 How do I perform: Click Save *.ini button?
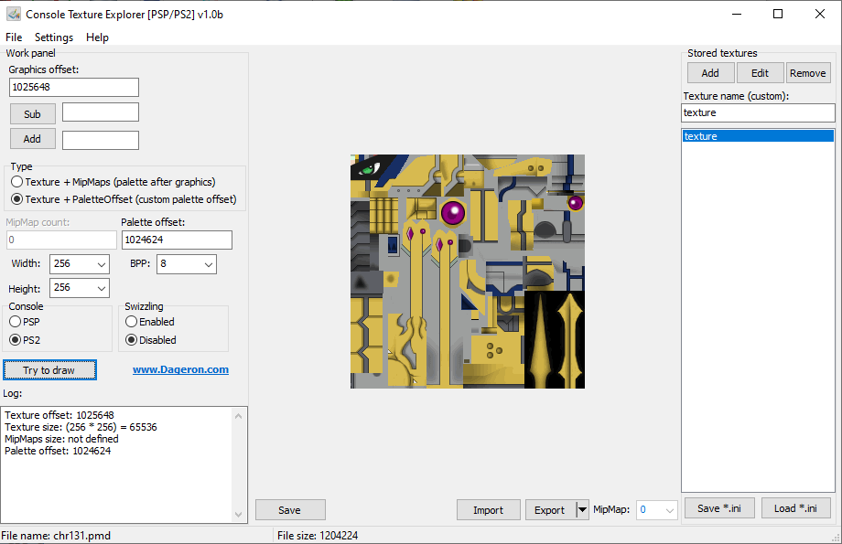(x=719, y=508)
